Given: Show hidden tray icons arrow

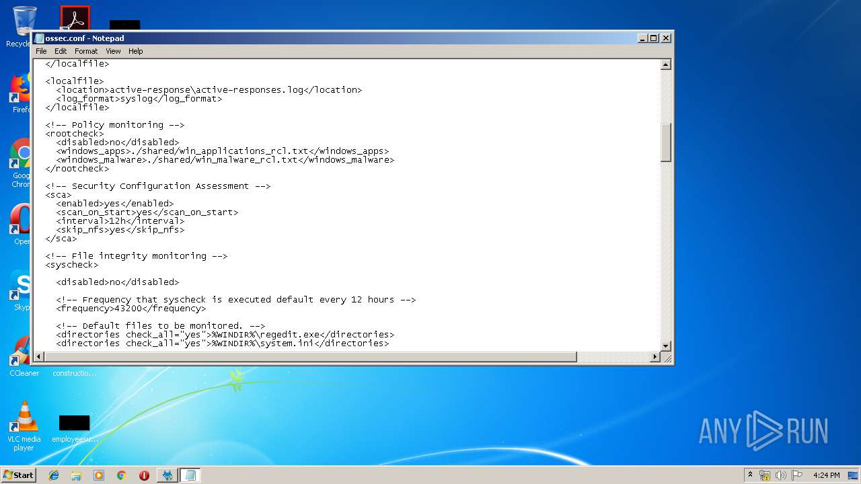Looking at the screenshot, I should (750, 475).
